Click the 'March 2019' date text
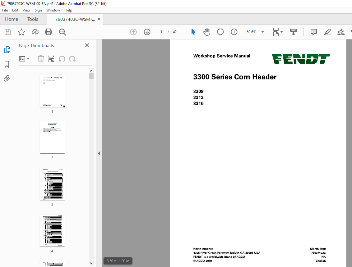 tap(318, 249)
